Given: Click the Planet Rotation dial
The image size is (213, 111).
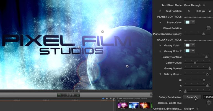Looking at the screenshot, I should pos(209,28).
